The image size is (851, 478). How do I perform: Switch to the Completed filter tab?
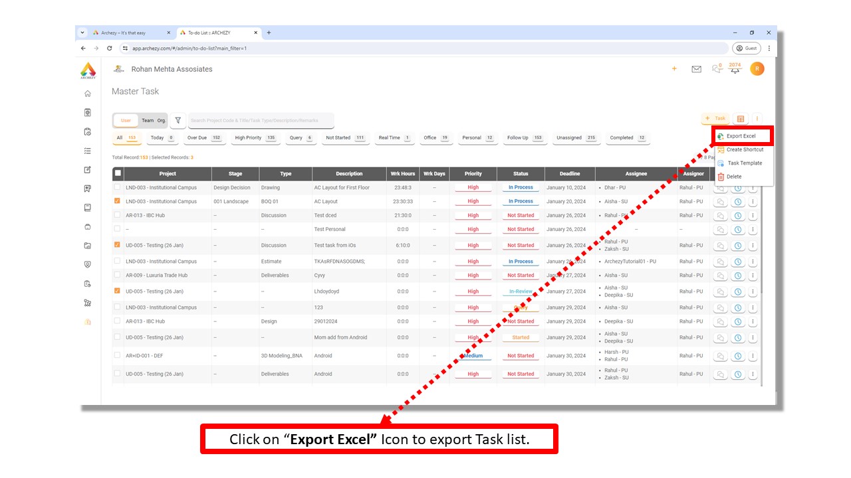point(628,138)
